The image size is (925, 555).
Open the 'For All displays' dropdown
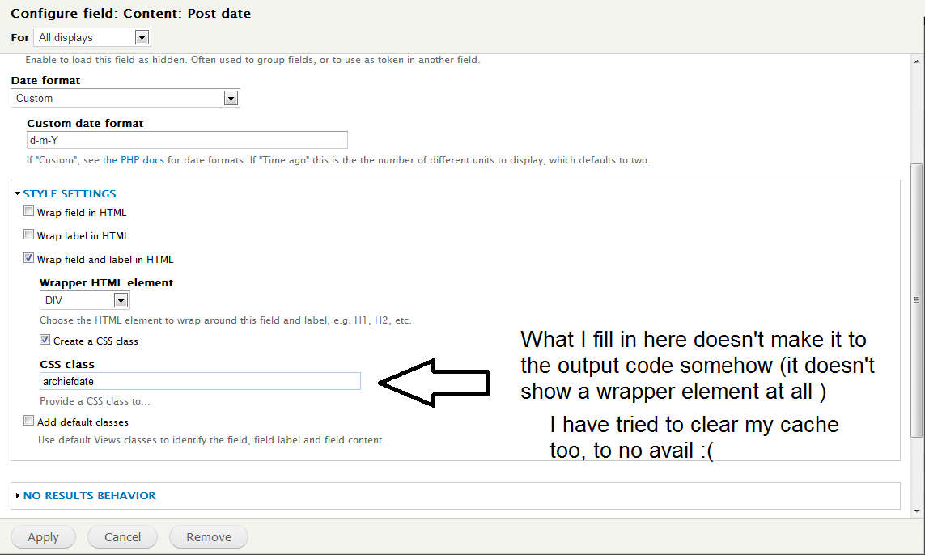(92, 37)
